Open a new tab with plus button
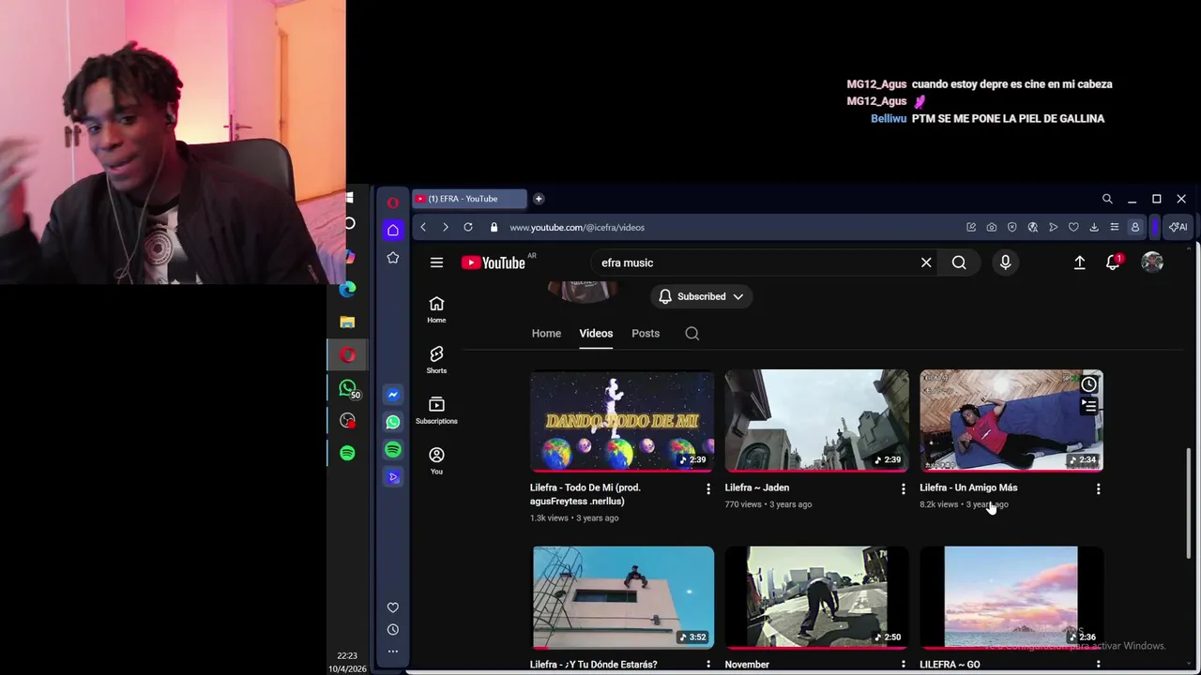 [539, 199]
